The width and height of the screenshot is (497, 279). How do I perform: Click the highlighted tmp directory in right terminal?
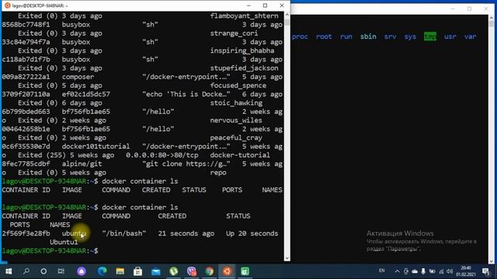[429, 36]
